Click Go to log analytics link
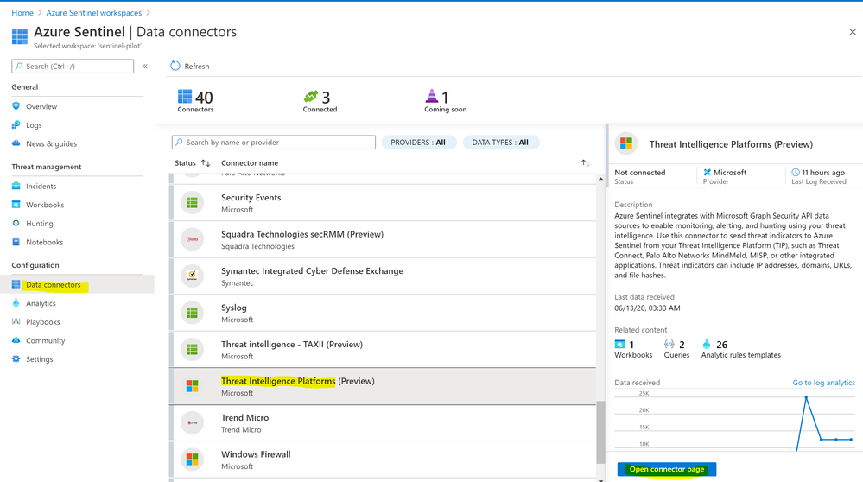Viewport: 863px width, 482px height. (x=823, y=383)
